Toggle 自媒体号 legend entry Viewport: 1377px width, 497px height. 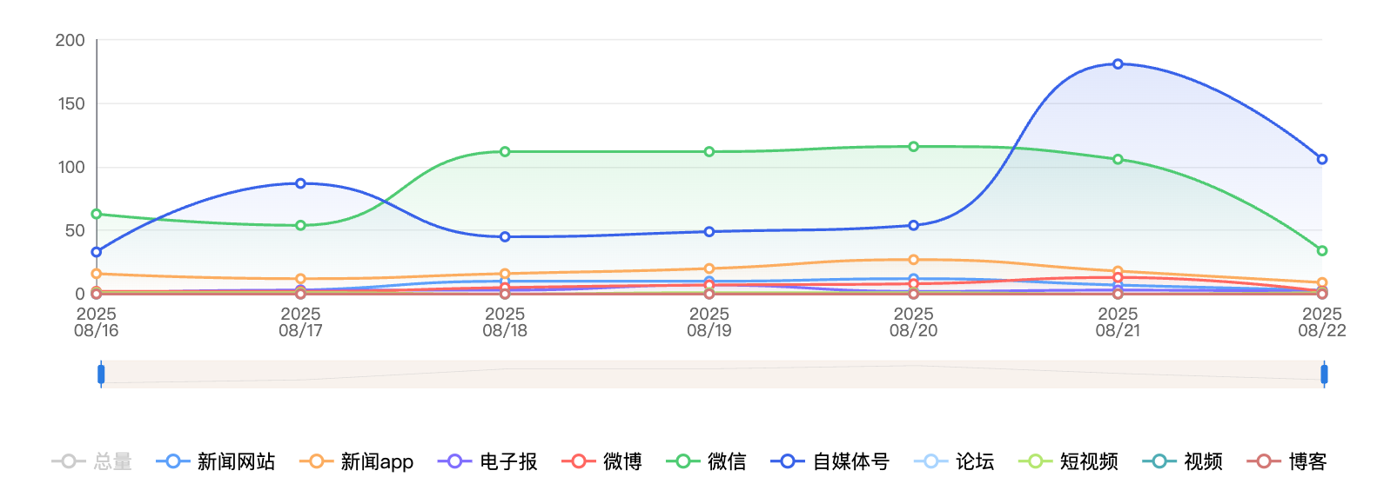(x=830, y=461)
